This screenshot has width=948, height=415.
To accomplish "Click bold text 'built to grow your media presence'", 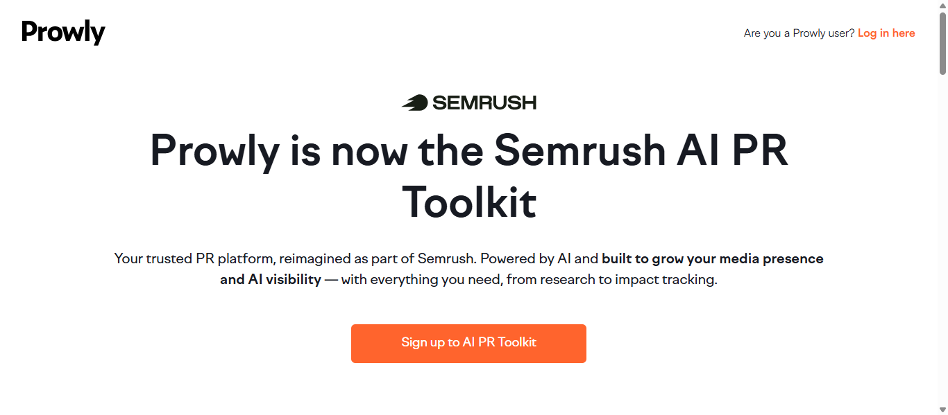I will 712,259.
